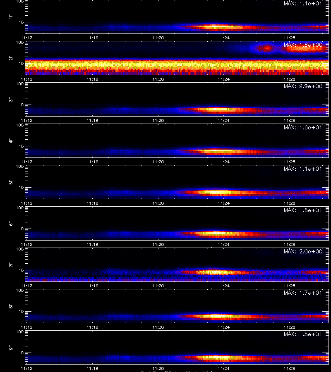331x372 pixels.
Task: Click the round red high-energy blob in 2F panel
Action: [266, 48]
